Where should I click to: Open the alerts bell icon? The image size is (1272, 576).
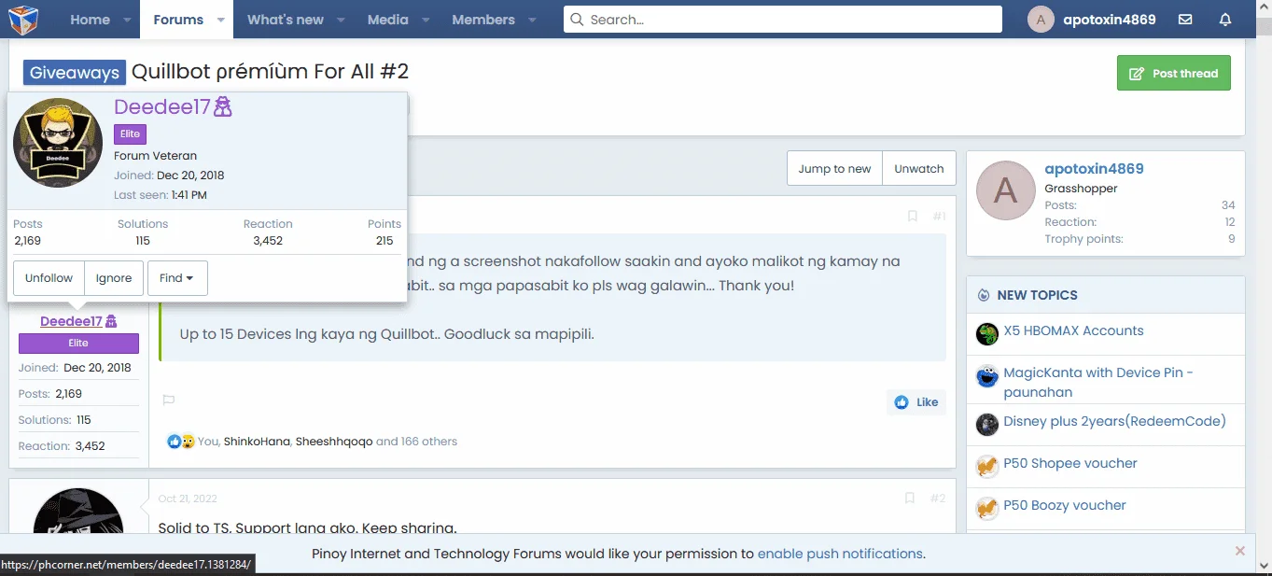pos(1225,20)
